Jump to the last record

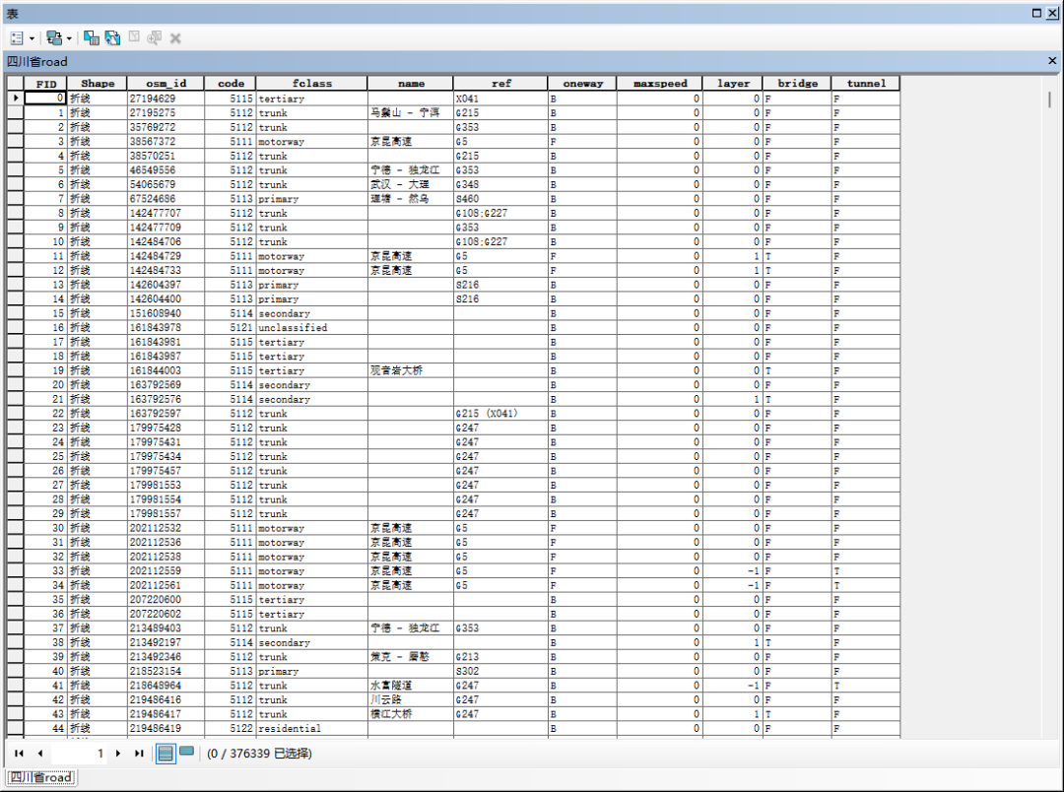(139, 754)
